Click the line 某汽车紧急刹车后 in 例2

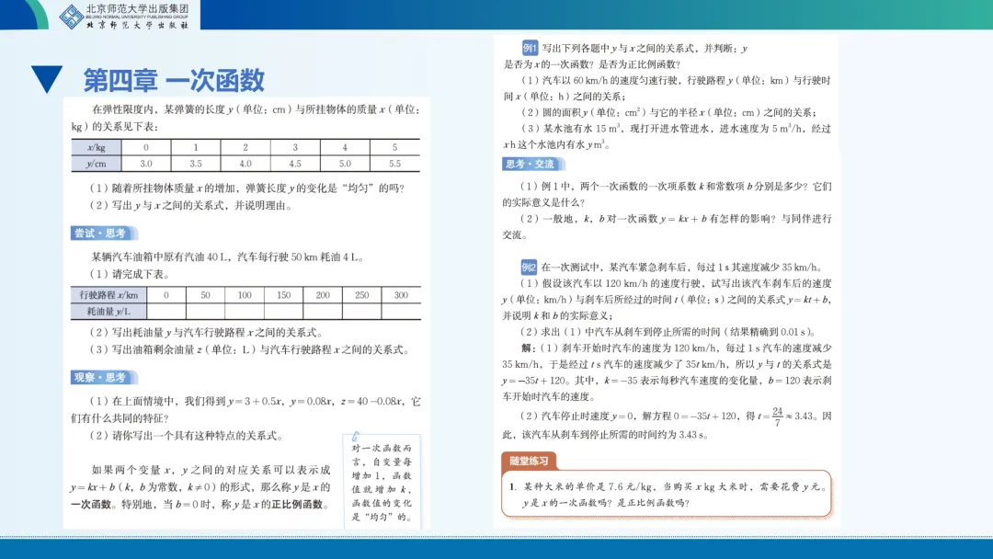(681, 268)
